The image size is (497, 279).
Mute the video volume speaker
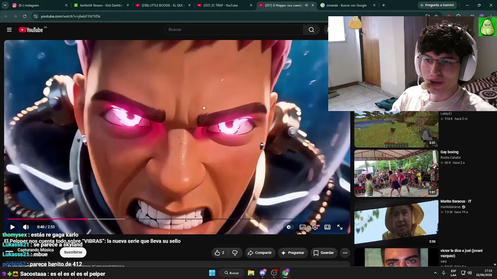coord(26,227)
